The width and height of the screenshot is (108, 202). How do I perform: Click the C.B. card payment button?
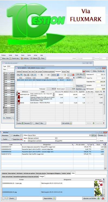click(33, 75)
